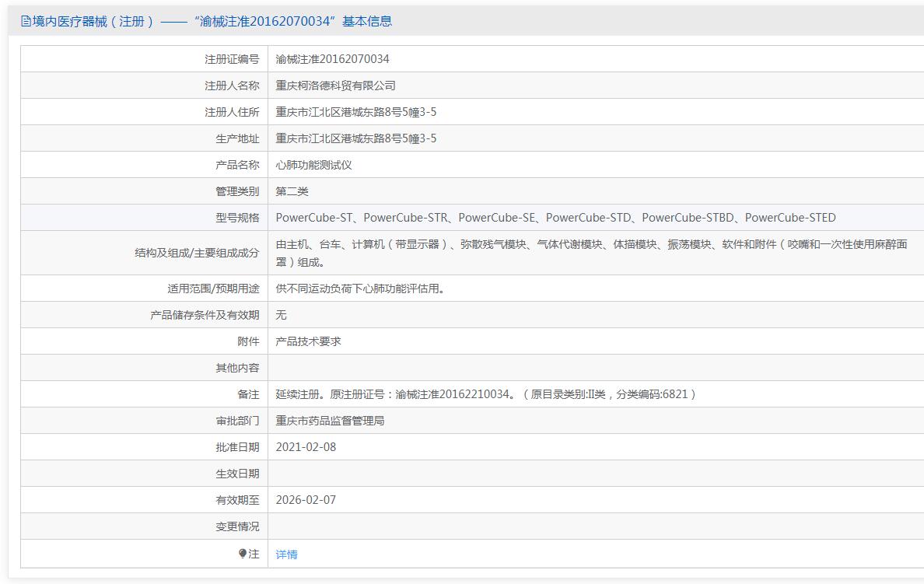Click the 注册证编号 label
Viewport: 924px width, 584px height.
232,59
